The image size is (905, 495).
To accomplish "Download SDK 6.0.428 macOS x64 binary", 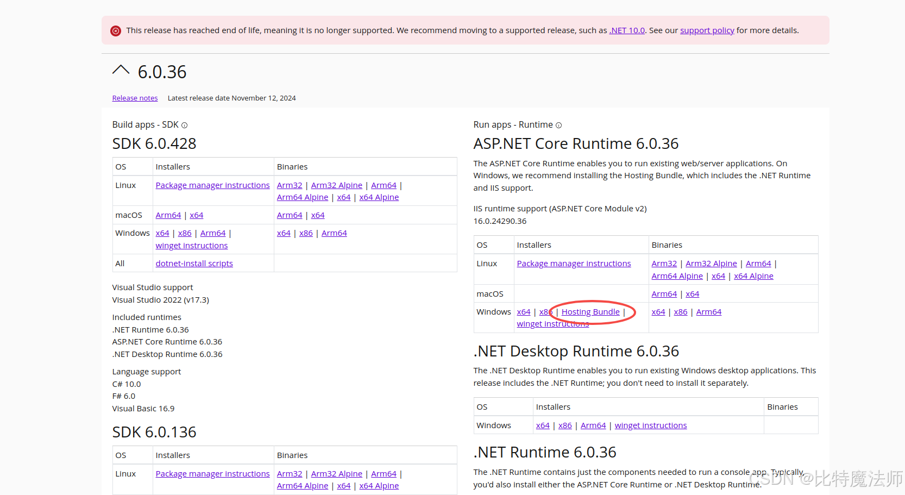I will coord(318,215).
